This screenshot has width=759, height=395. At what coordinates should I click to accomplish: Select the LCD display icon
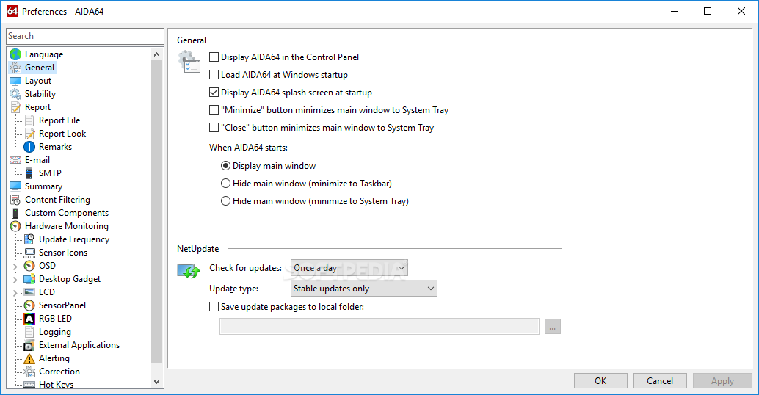tap(29, 292)
